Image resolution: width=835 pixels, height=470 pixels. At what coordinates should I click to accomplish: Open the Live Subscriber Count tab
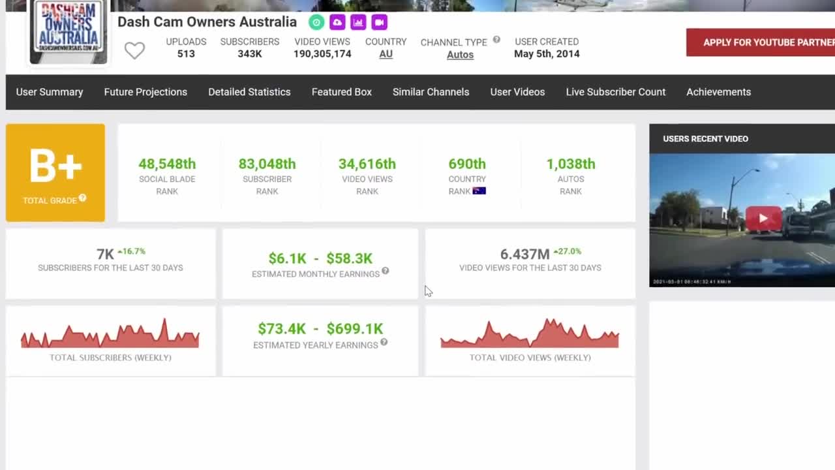616,92
